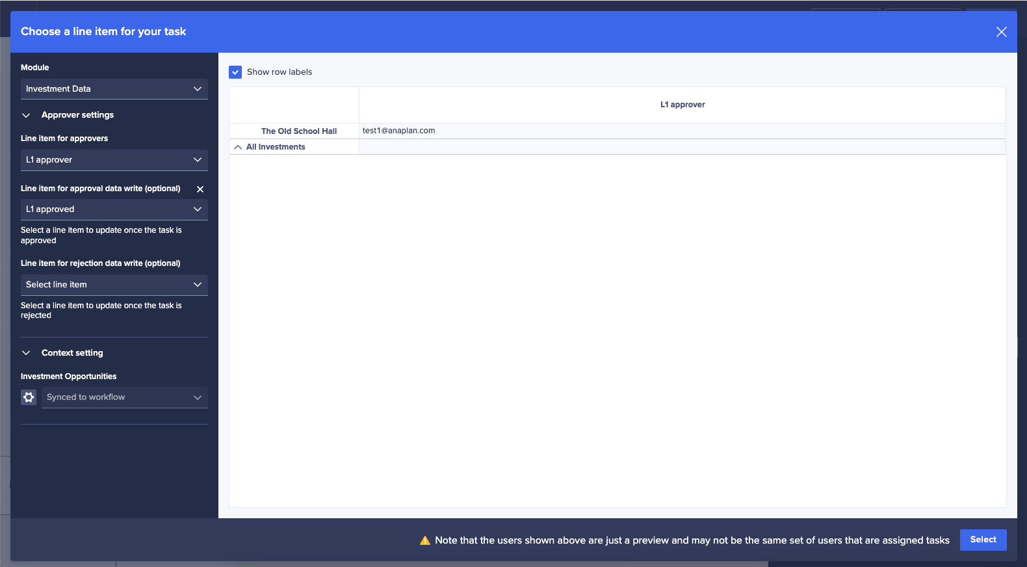Collapse the All Investments row
The height and width of the screenshot is (567, 1027).
[x=238, y=147]
